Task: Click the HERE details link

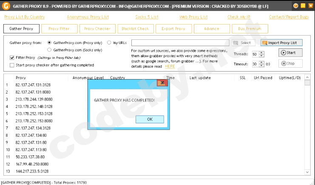Action: [x=170, y=66]
